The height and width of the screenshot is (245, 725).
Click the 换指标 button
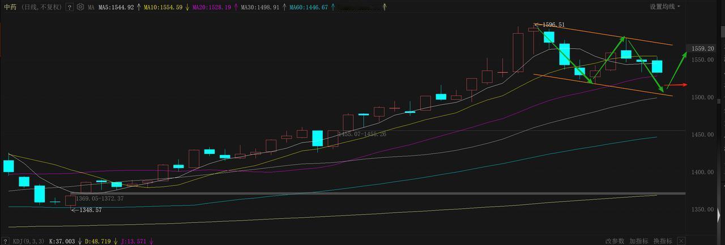(663, 241)
